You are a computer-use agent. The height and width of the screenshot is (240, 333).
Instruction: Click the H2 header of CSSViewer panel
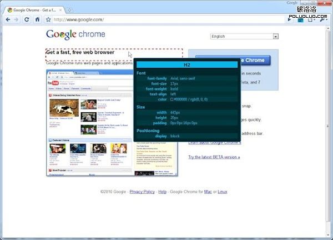(187, 65)
